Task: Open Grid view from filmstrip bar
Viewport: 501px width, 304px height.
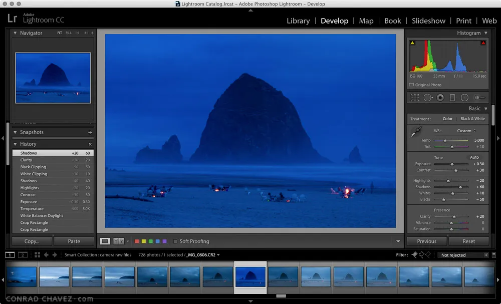Action: pos(38,255)
